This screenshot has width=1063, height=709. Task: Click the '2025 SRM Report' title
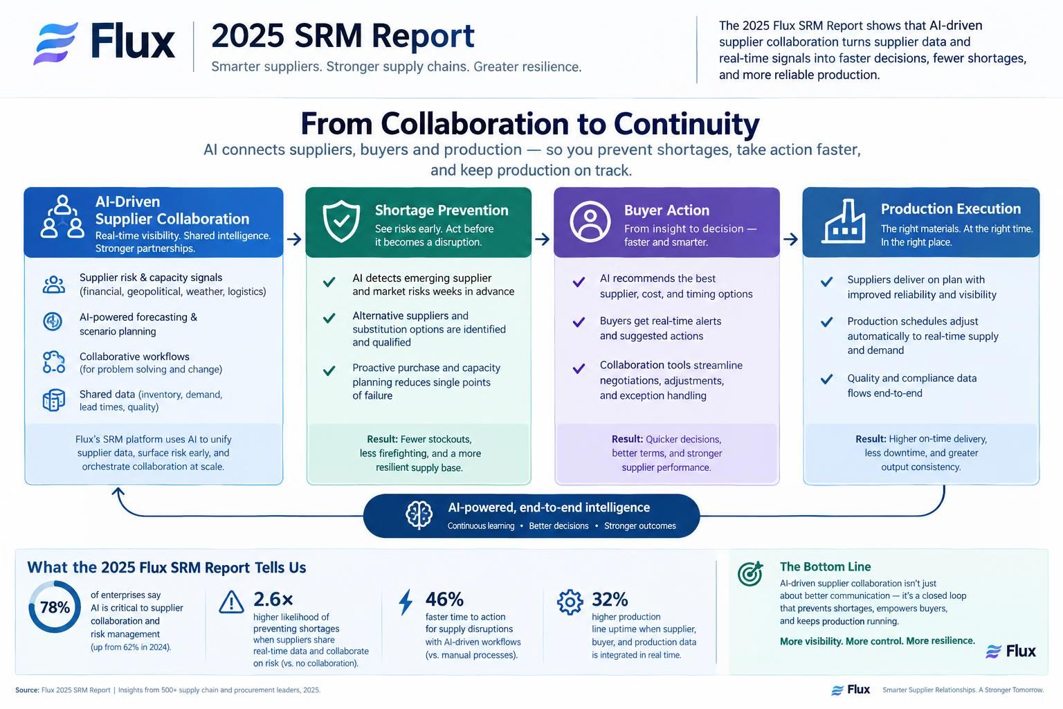[x=343, y=35]
